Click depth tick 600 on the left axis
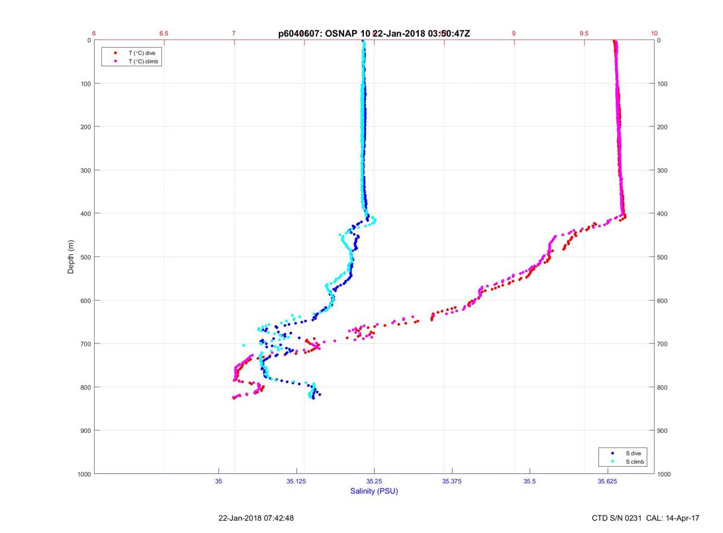The width and height of the screenshot is (723, 533). [x=85, y=301]
